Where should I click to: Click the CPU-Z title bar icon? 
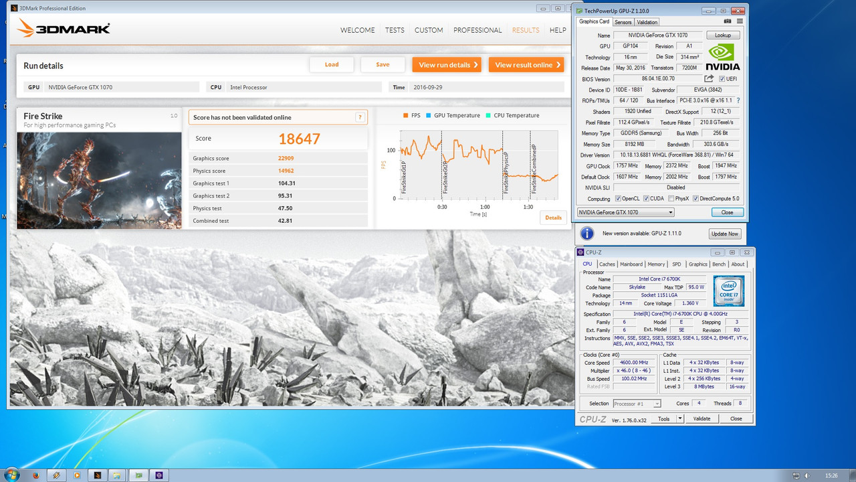(x=580, y=252)
